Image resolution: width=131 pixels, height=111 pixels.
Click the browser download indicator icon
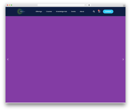pos(89,5)
